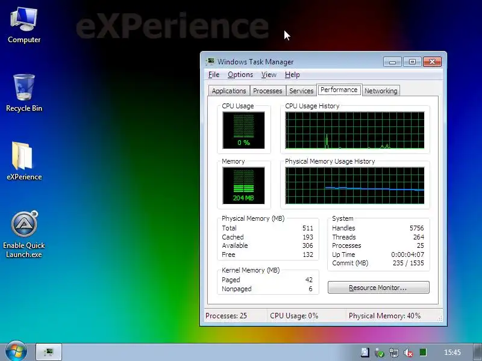Open the File menu
Screen dimensions: 482x361
click(x=214, y=75)
